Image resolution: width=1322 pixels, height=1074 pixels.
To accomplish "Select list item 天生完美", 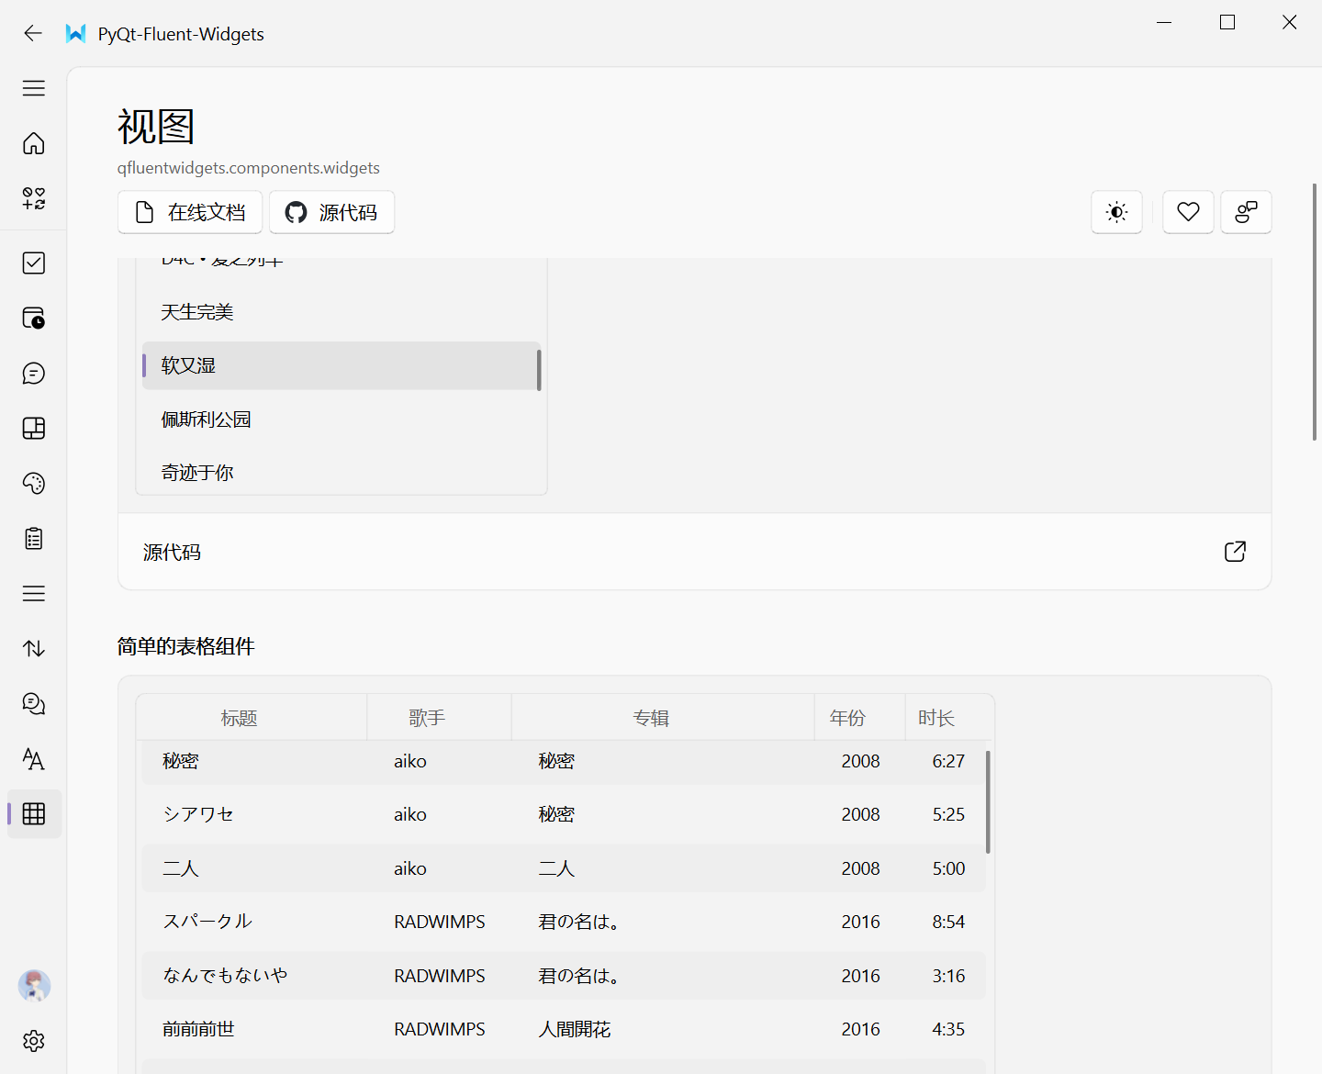I will 341,312.
